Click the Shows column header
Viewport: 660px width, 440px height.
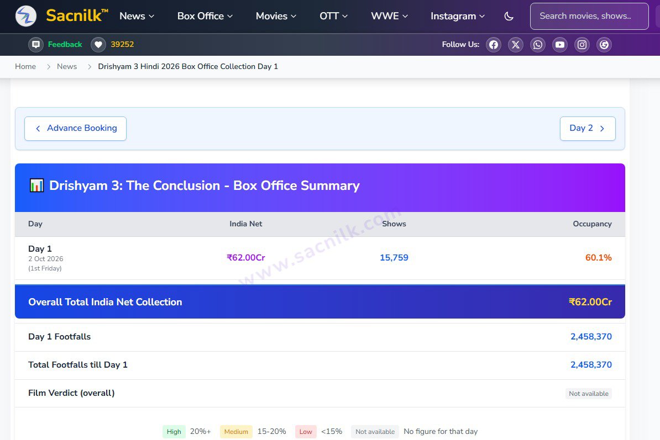(394, 224)
